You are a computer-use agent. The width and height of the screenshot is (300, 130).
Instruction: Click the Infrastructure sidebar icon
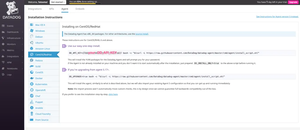tap(3, 38)
